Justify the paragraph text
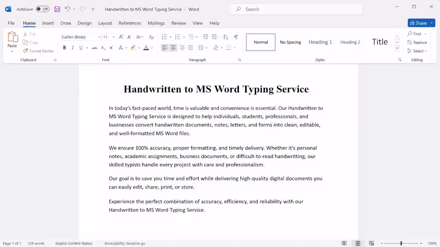440x247 pixels. click(190, 48)
